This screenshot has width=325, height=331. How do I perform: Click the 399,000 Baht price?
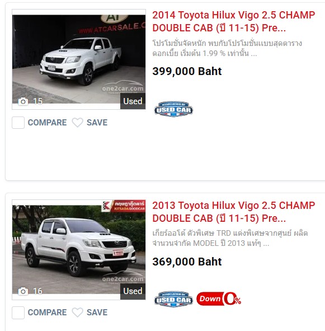click(x=187, y=71)
